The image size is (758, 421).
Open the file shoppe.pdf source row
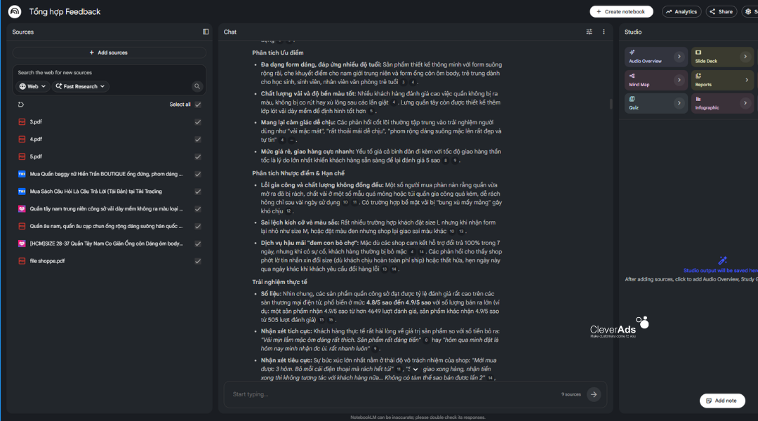point(109,261)
